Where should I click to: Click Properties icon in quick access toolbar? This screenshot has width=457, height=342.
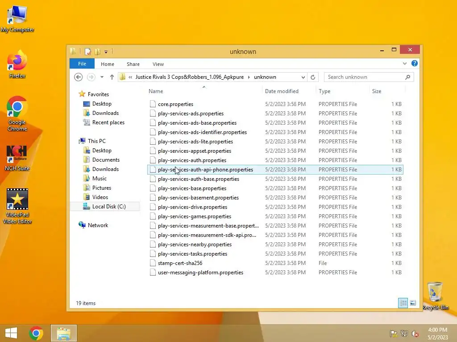[87, 52]
